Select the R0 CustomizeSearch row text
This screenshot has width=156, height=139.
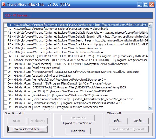pos(55,52)
